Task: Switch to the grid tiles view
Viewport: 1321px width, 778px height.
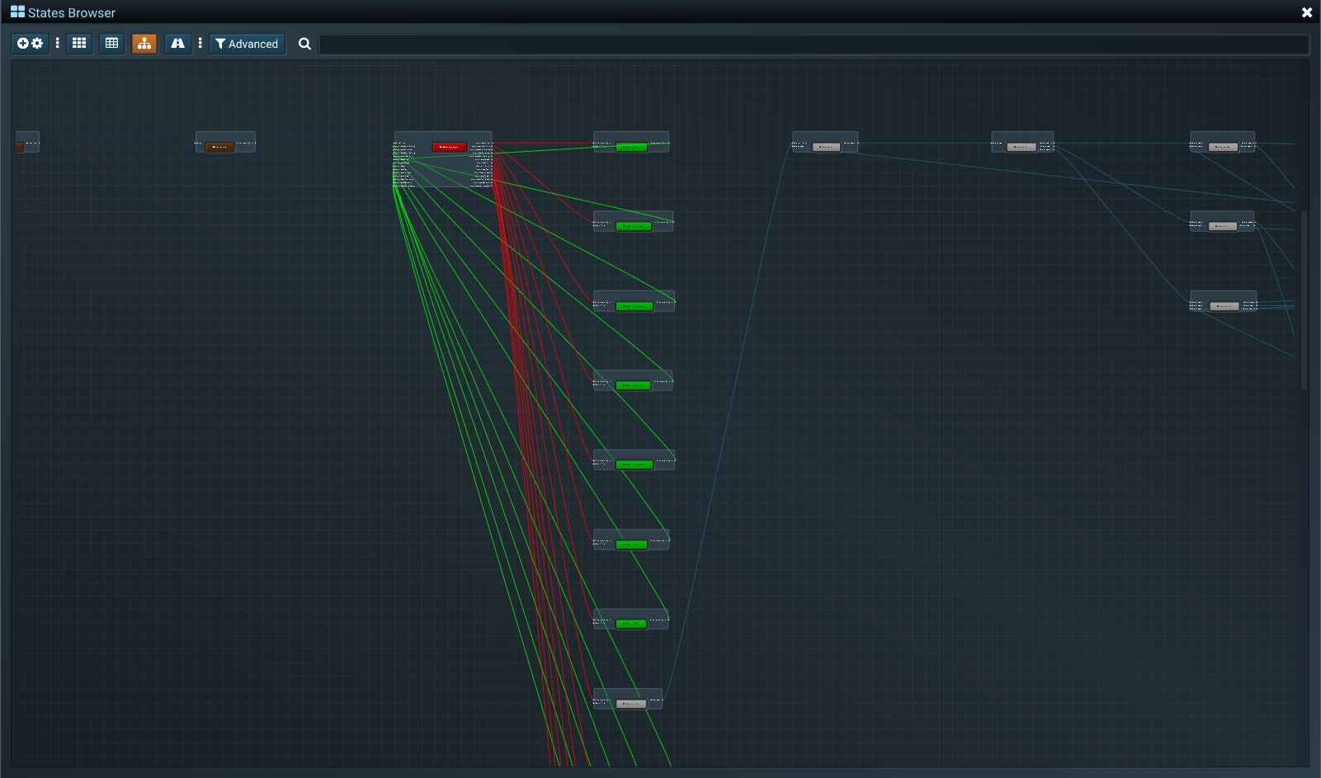Action: [x=79, y=44]
